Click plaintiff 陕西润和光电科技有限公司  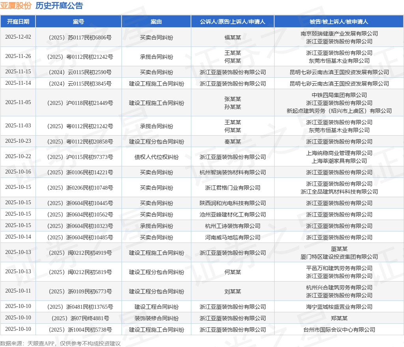click(x=233, y=203)
